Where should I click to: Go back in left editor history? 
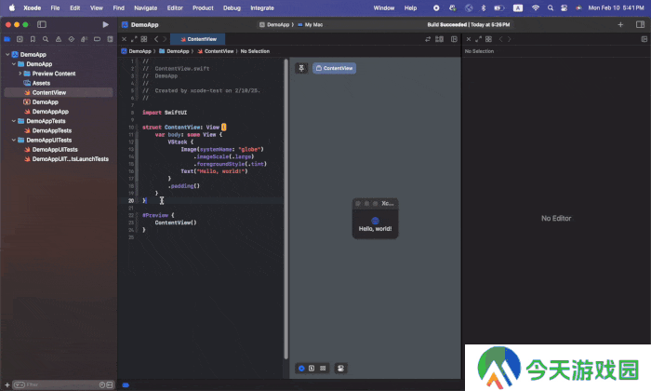[156, 39]
